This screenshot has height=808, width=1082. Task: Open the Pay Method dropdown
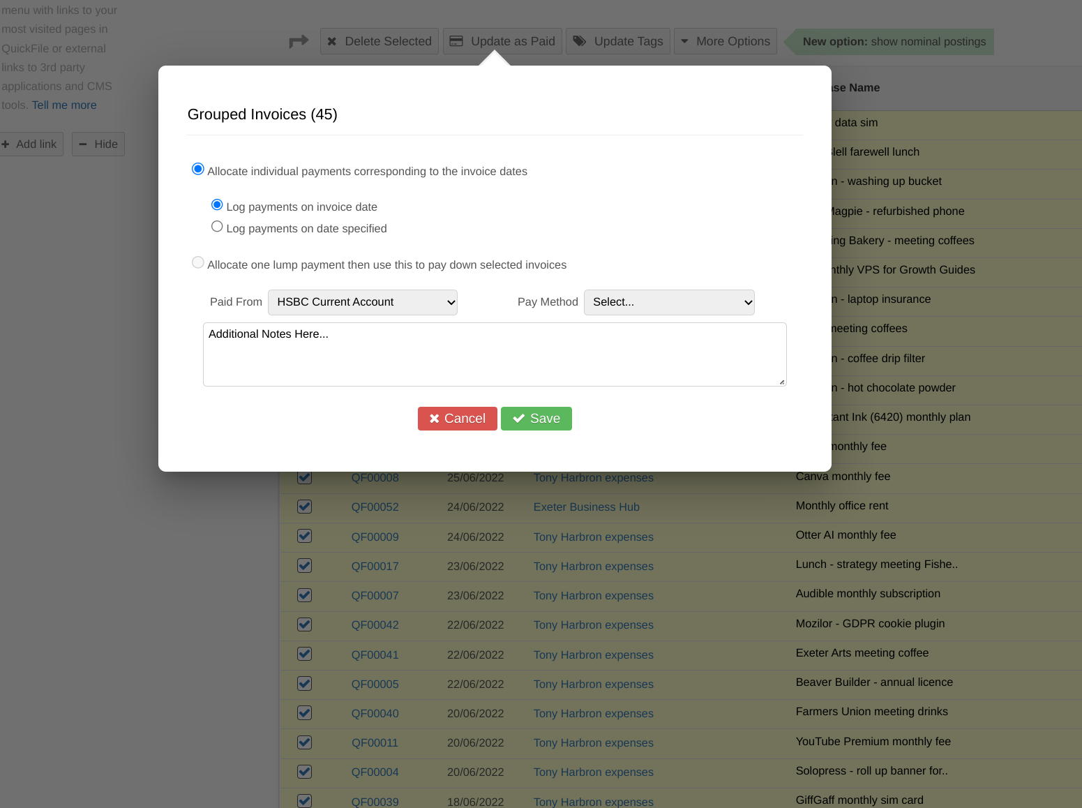[x=669, y=302]
